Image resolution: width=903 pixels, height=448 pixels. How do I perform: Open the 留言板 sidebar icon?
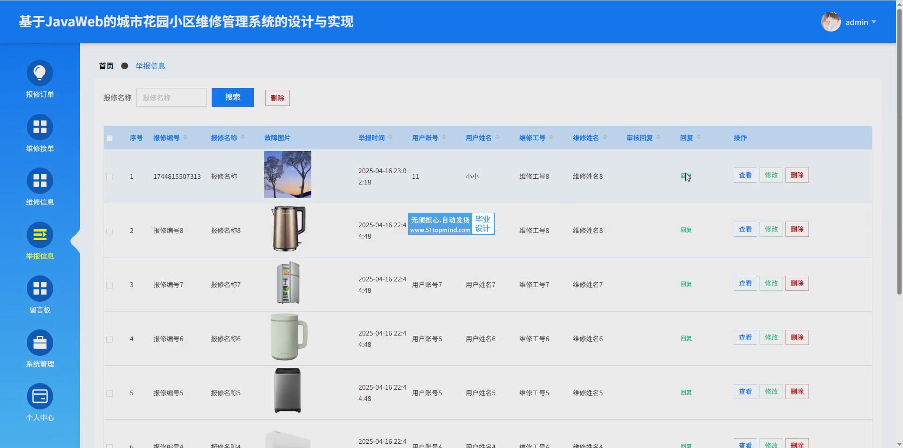(40, 288)
